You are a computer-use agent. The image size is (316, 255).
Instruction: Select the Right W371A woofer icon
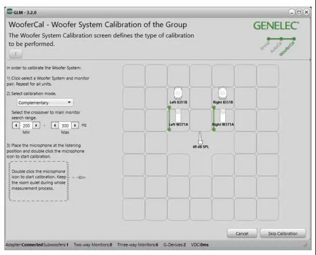(222, 115)
